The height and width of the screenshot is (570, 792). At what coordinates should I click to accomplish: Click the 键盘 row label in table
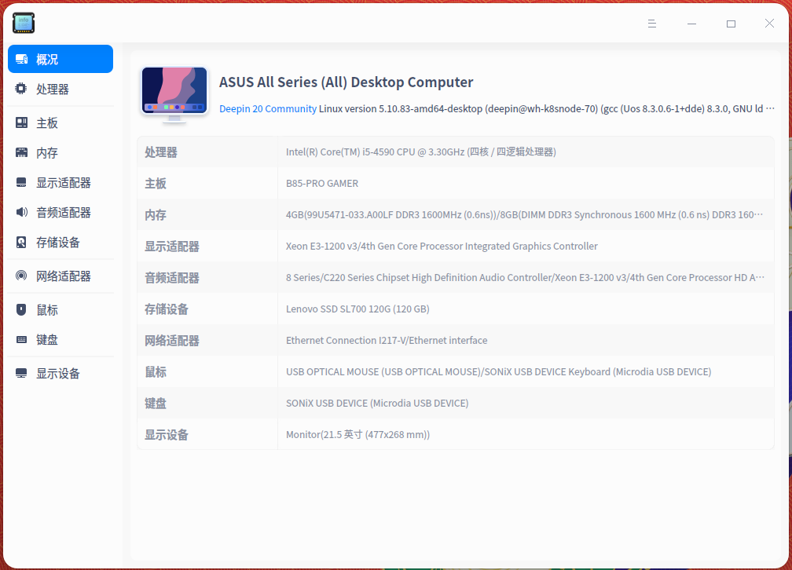point(156,403)
